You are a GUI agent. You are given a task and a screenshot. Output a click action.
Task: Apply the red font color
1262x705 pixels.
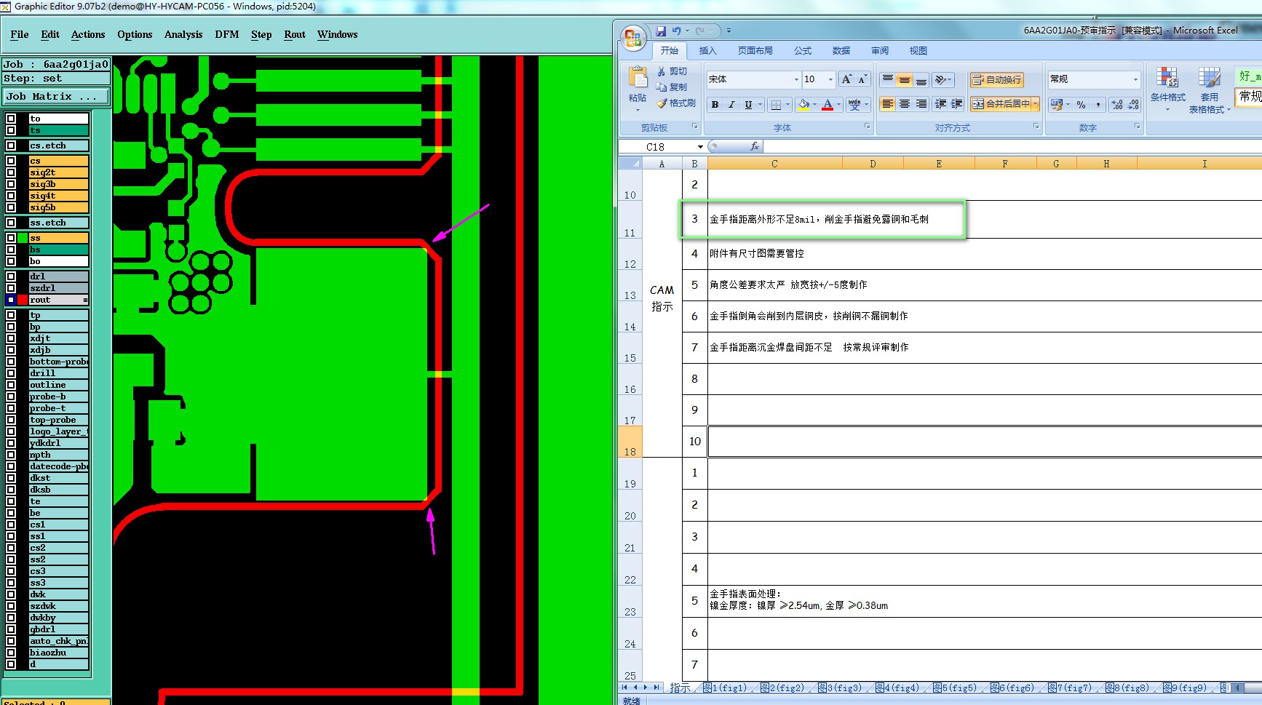click(x=828, y=105)
